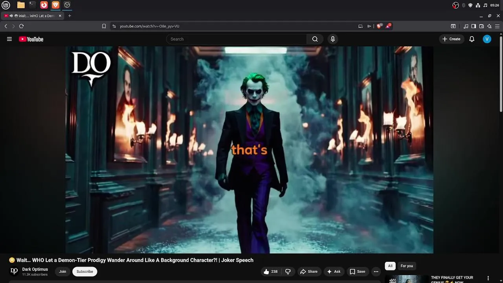Open Brave Shields lion icon

point(379,26)
